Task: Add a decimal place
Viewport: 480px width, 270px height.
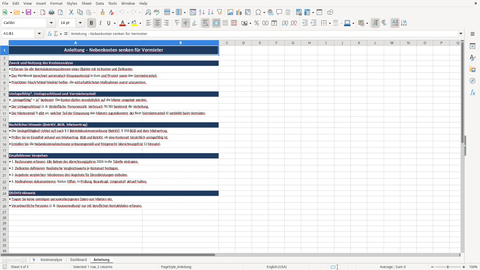Action: coord(285,23)
